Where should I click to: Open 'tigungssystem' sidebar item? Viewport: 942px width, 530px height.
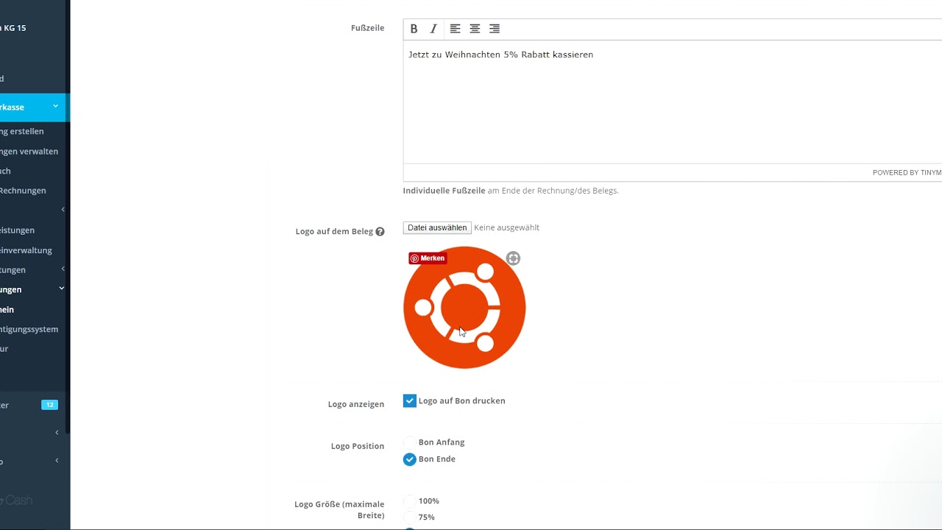[29, 329]
